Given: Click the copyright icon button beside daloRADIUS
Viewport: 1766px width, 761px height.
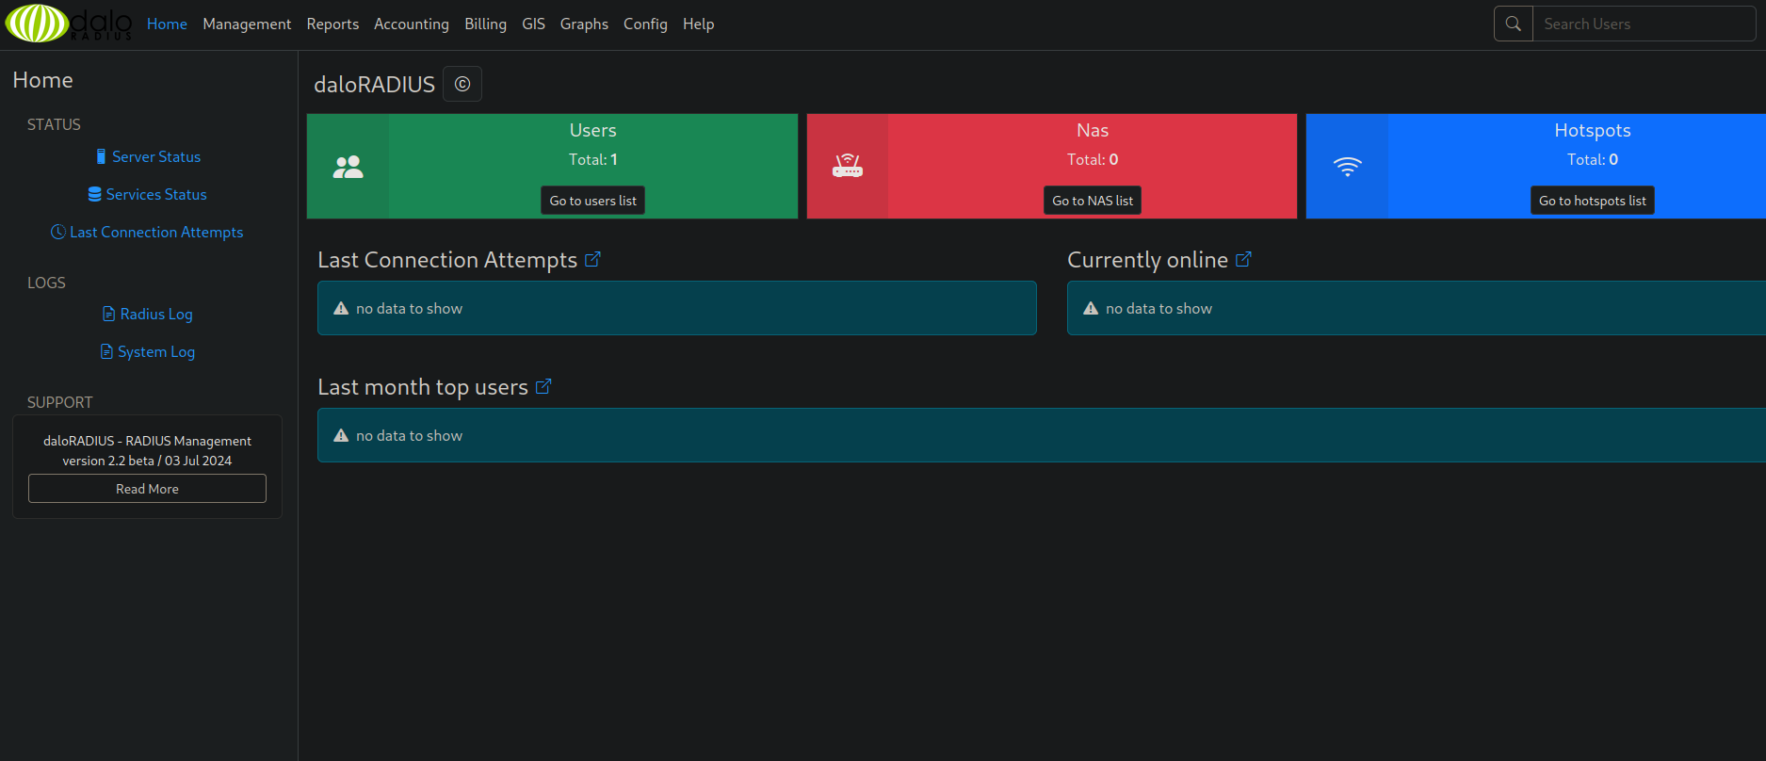Looking at the screenshot, I should tap(462, 84).
